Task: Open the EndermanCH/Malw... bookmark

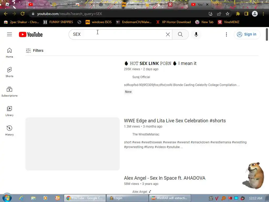Action: coord(134,22)
